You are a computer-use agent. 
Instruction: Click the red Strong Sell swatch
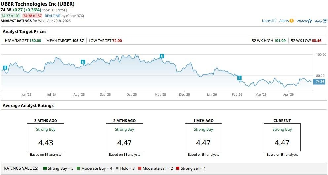click(x=178, y=168)
